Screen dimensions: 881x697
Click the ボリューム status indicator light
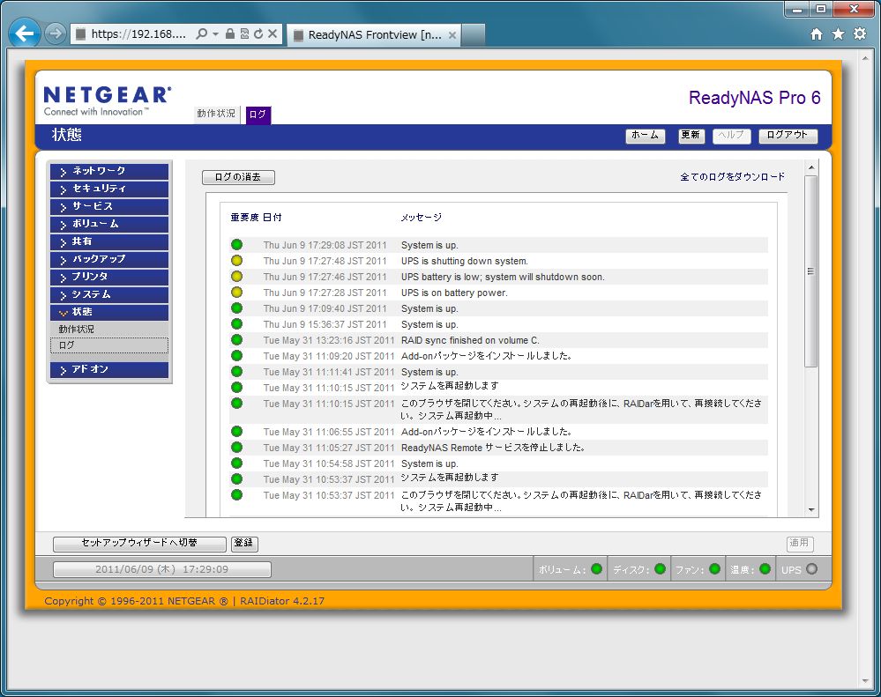(597, 569)
